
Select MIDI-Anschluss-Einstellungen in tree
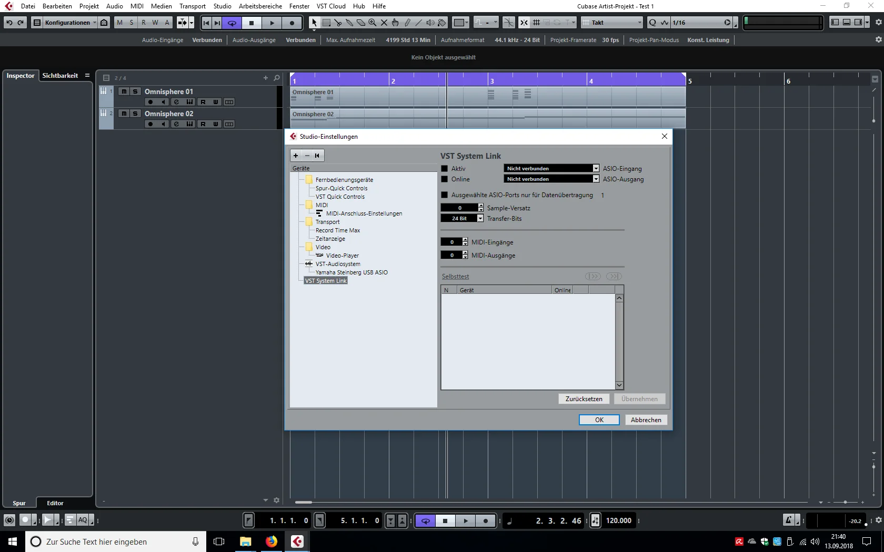point(364,213)
